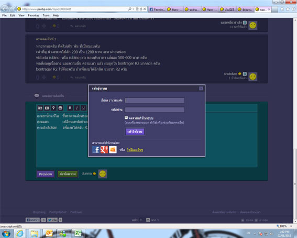This screenshot has height=238, width=297.
Task: Click the Preview button
Action: point(46,174)
